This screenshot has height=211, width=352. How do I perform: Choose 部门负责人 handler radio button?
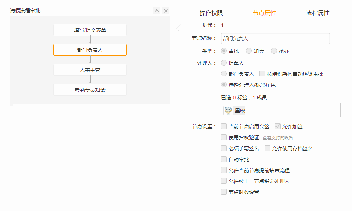pos(224,74)
